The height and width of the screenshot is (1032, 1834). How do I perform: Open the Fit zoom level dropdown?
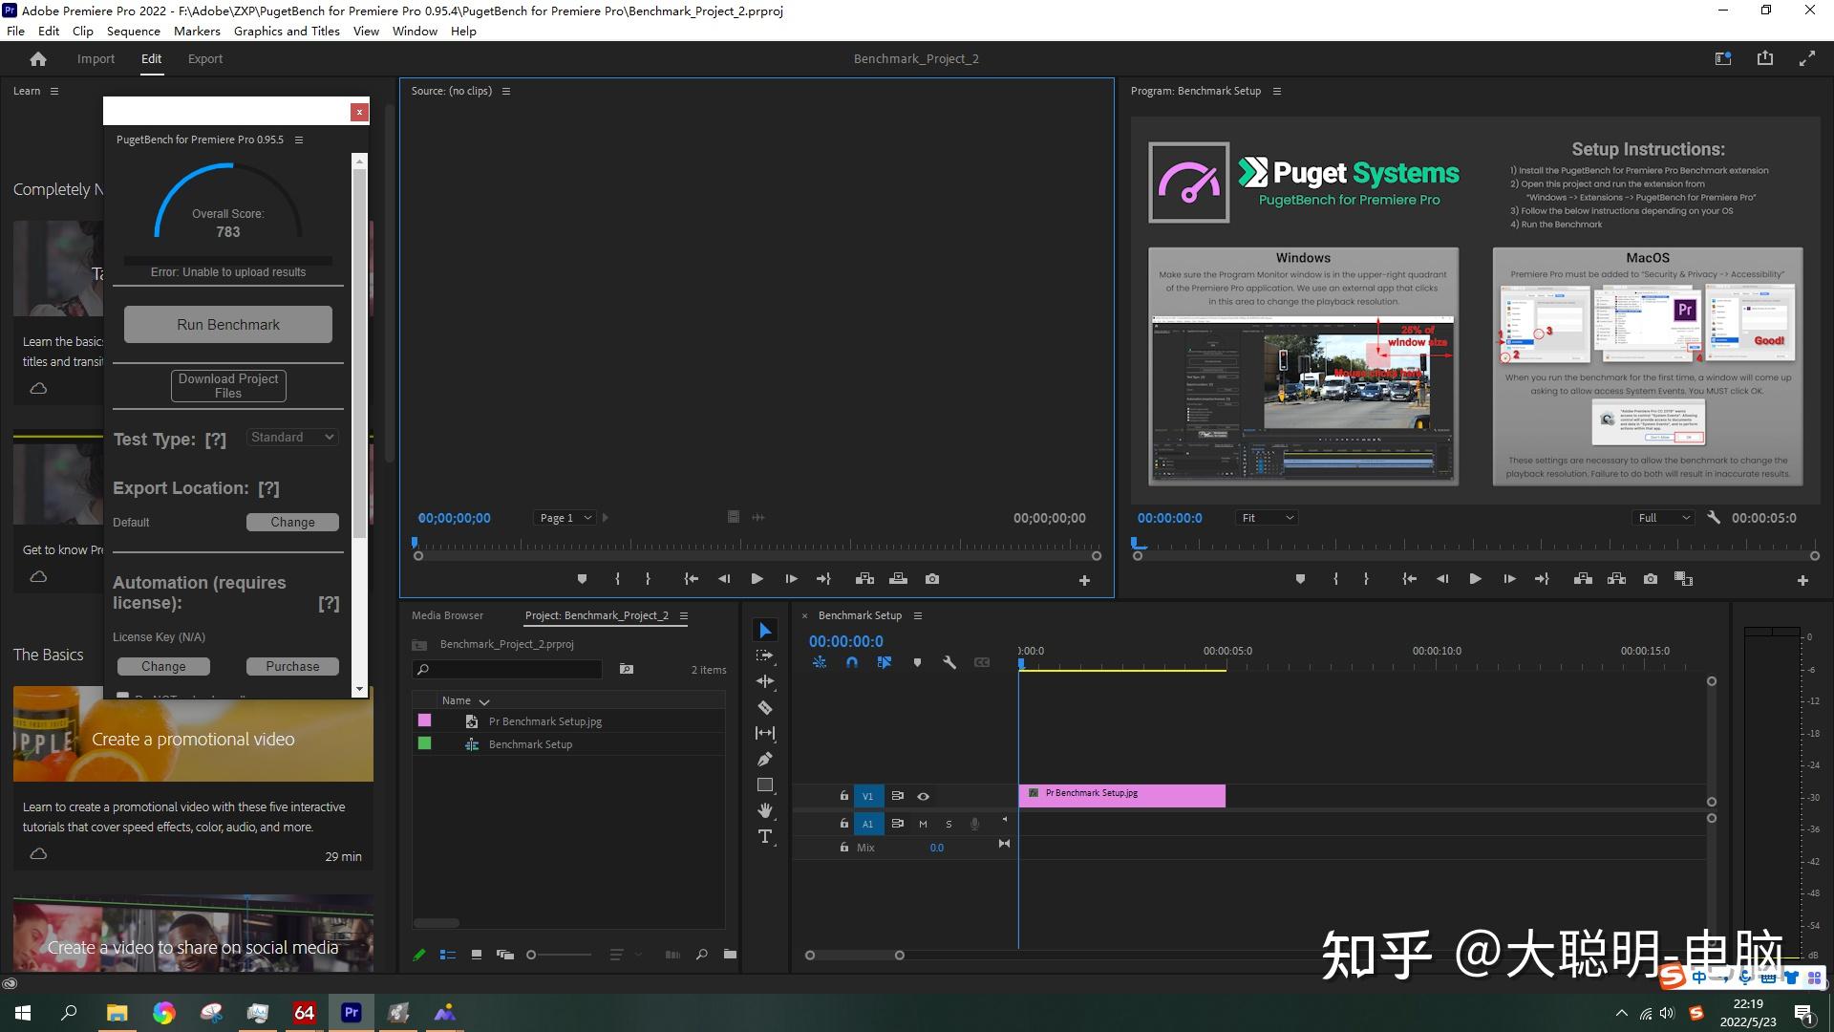pyautogui.click(x=1267, y=518)
